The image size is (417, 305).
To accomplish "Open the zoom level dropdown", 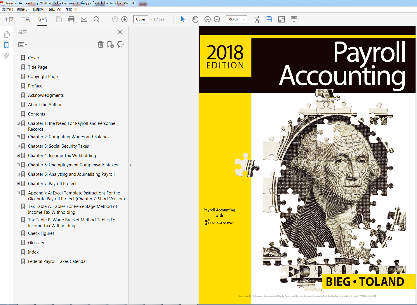I will [x=244, y=19].
